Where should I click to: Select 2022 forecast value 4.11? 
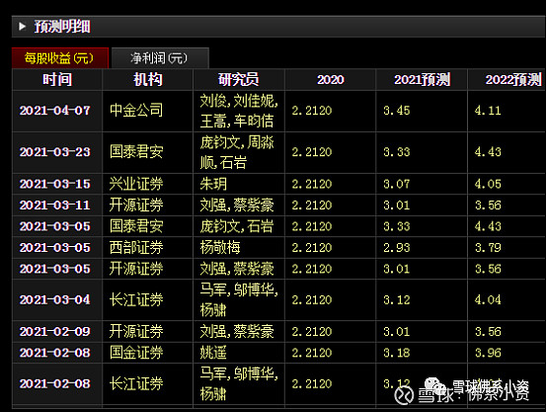pos(488,111)
